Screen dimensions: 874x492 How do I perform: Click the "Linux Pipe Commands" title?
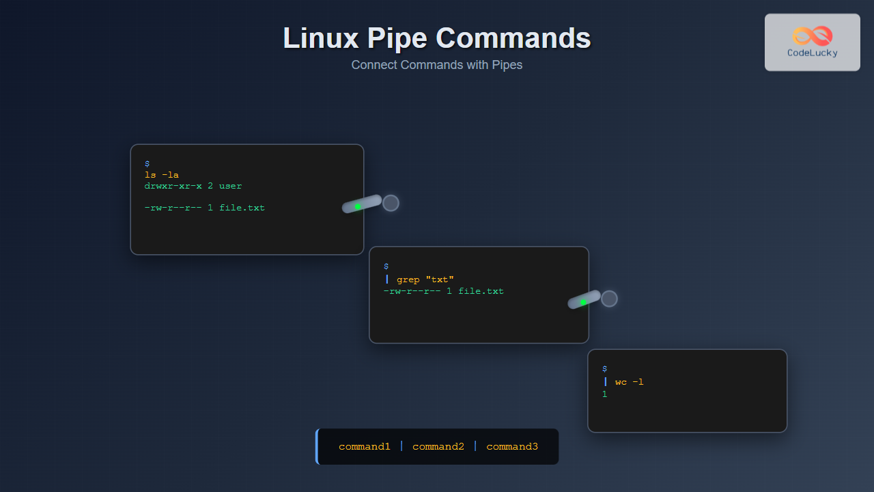pyautogui.click(x=437, y=38)
